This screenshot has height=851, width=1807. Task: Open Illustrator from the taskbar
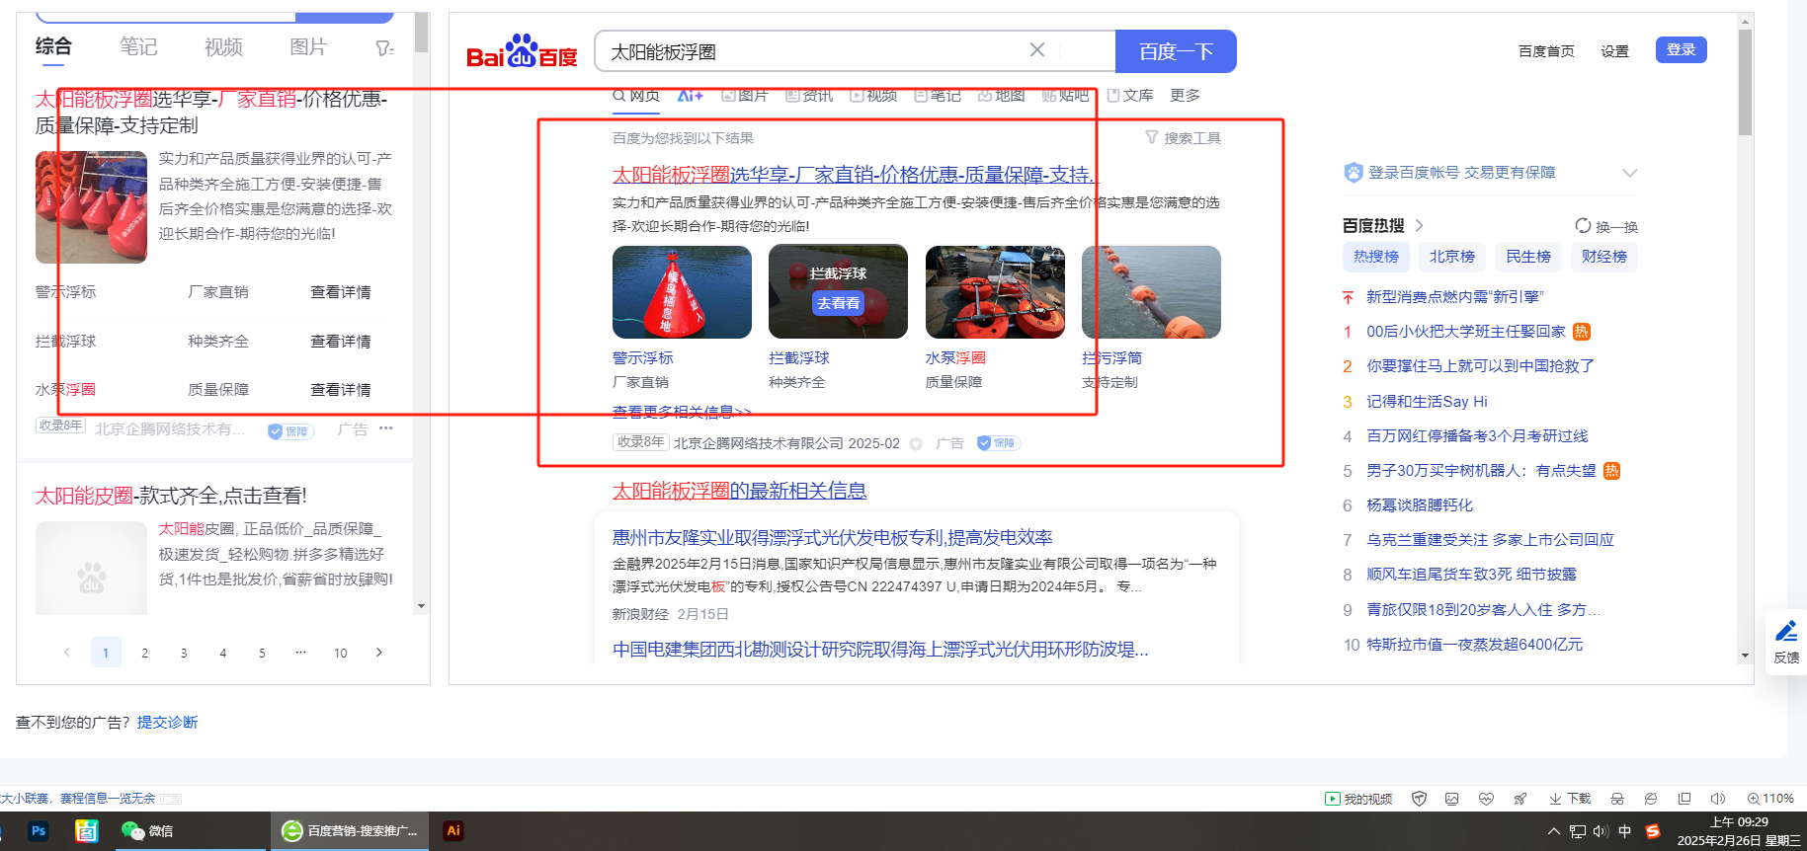453,831
